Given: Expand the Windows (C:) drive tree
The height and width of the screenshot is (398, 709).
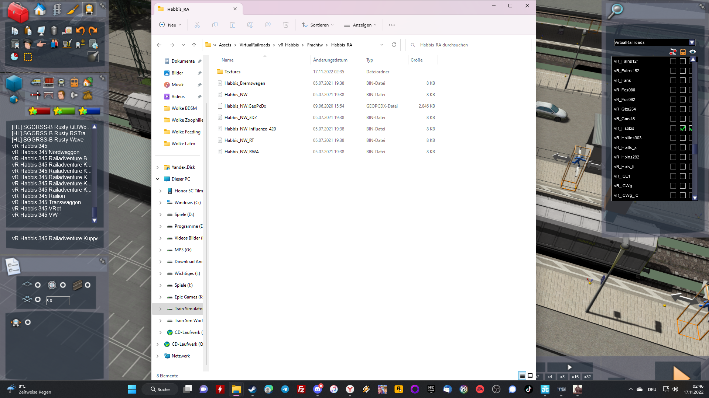Looking at the screenshot, I should click(x=160, y=203).
